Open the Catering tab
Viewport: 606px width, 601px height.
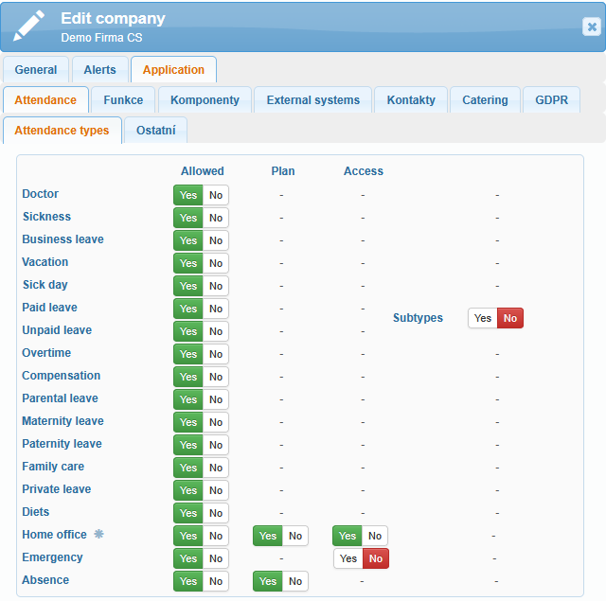coord(485,100)
